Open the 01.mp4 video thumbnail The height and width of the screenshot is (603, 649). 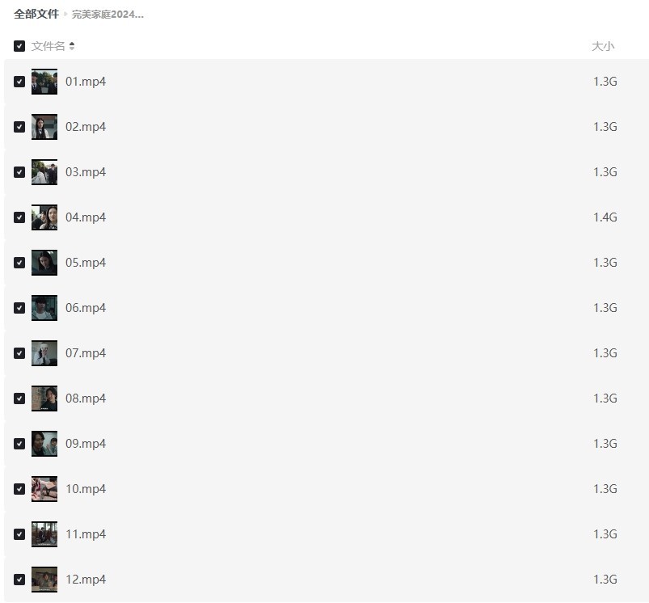(44, 82)
